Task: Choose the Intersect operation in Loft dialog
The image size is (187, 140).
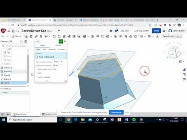Action: pyautogui.click(x=62, y=49)
